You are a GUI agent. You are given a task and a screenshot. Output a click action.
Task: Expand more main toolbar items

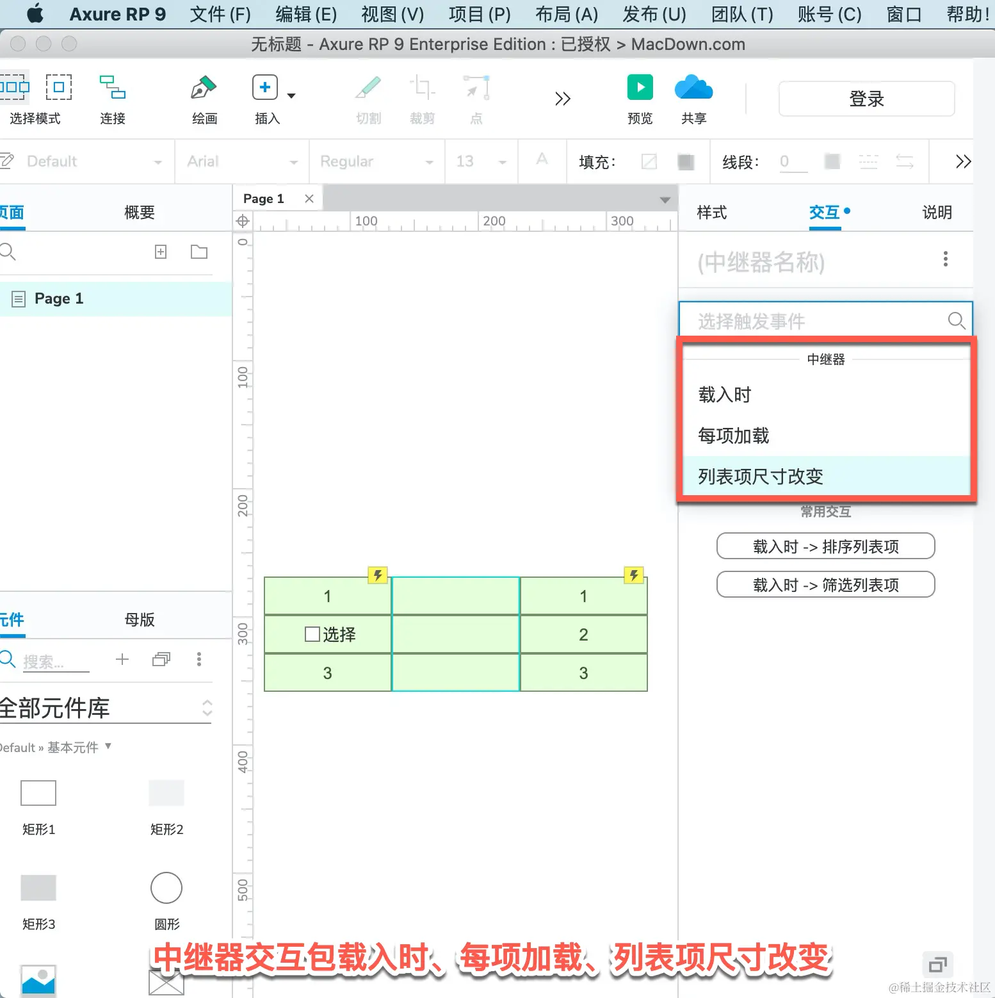563,99
